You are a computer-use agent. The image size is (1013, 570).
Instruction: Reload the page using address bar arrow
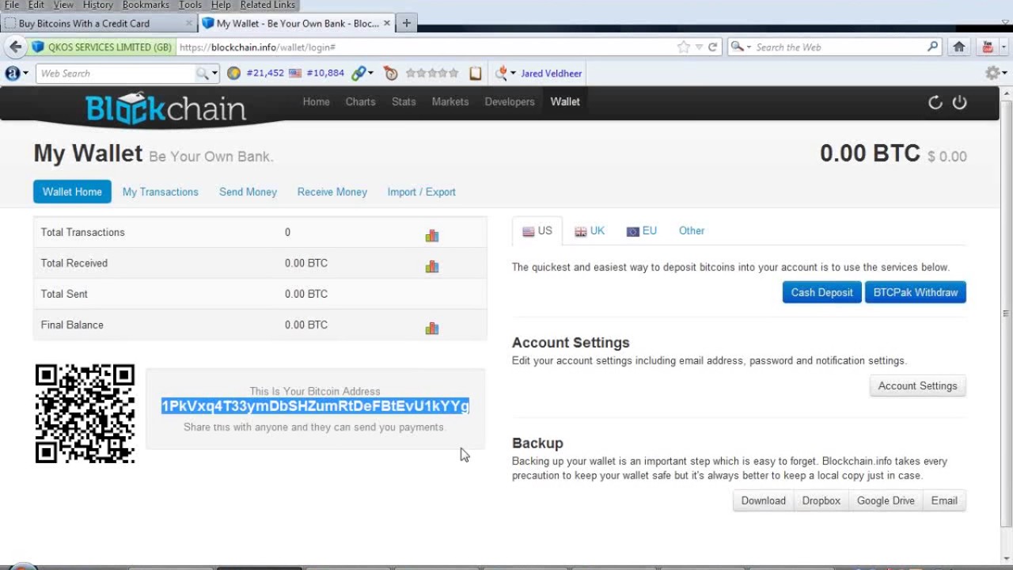[712, 47]
